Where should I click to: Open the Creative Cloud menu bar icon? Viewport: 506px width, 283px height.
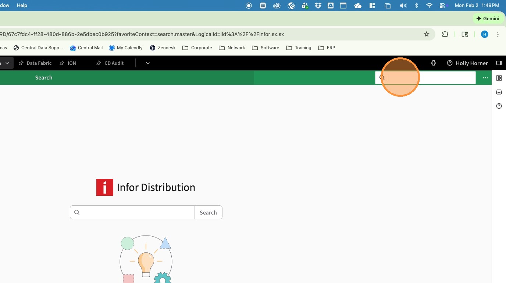pyautogui.click(x=277, y=6)
